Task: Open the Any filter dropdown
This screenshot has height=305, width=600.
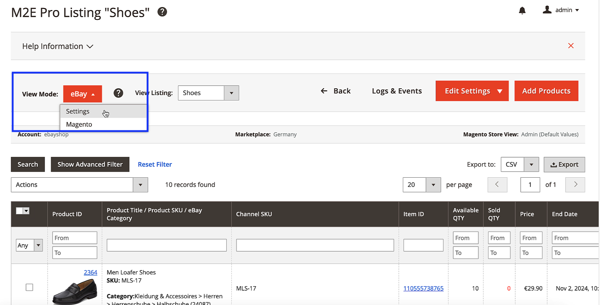Action: tap(29, 246)
